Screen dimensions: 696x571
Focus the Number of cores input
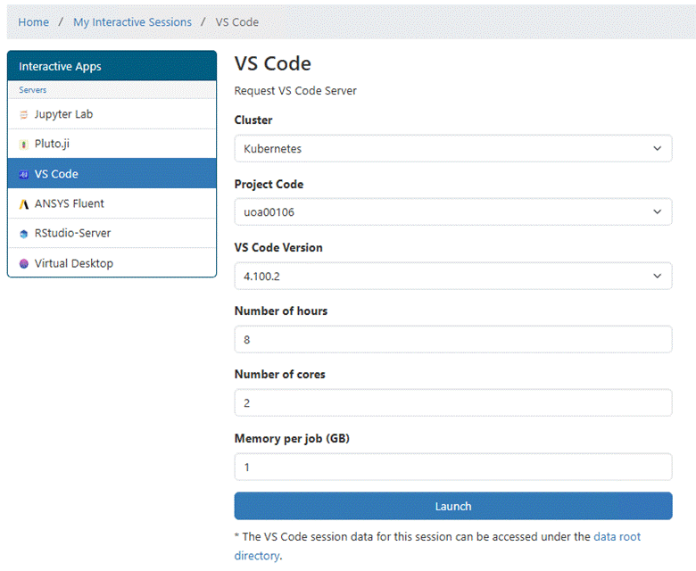click(x=452, y=403)
